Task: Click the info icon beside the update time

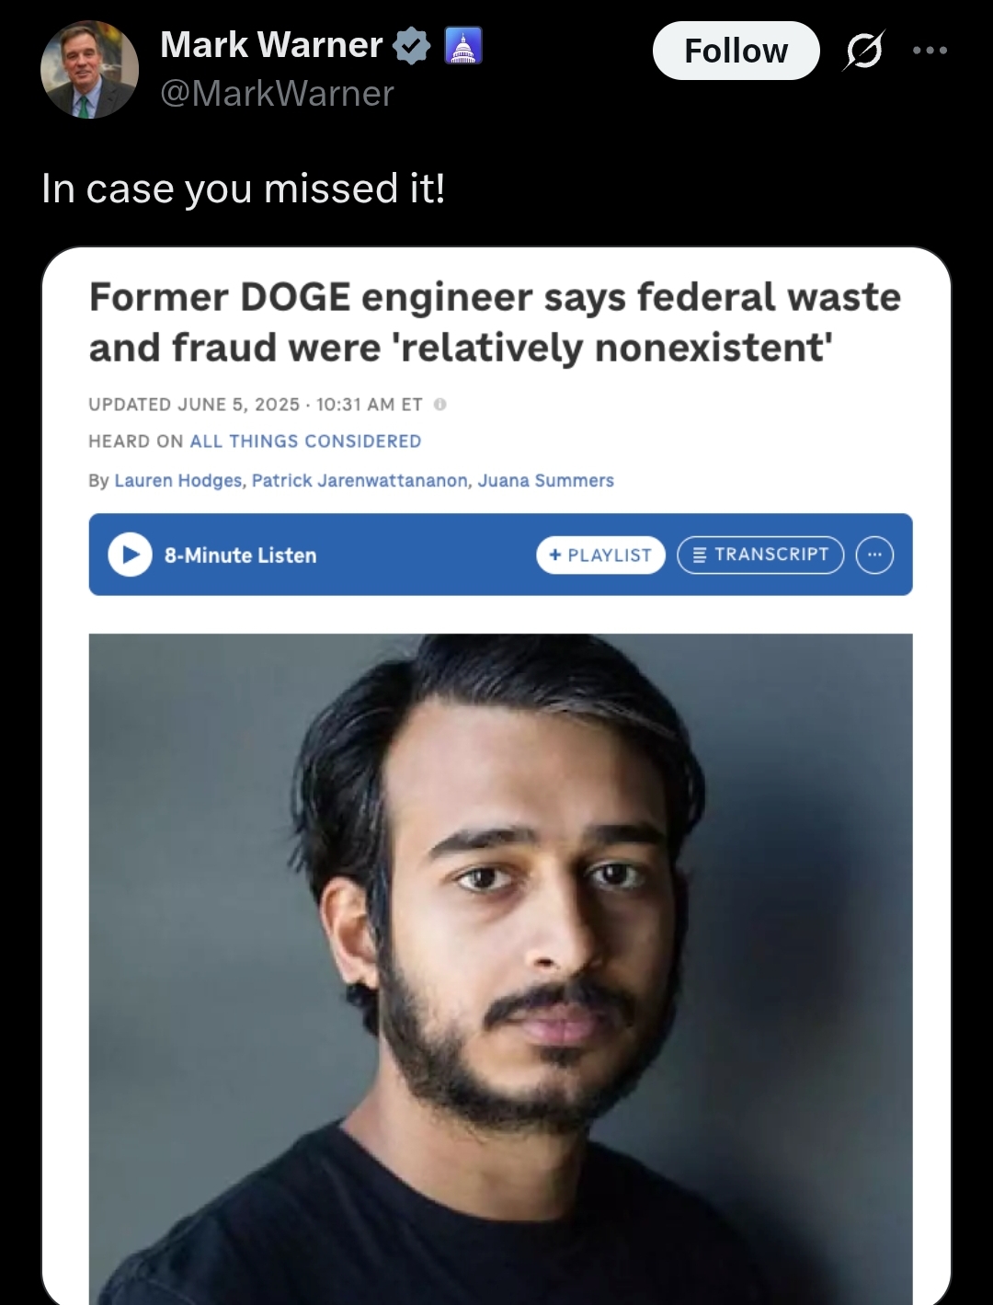Action: point(439,404)
